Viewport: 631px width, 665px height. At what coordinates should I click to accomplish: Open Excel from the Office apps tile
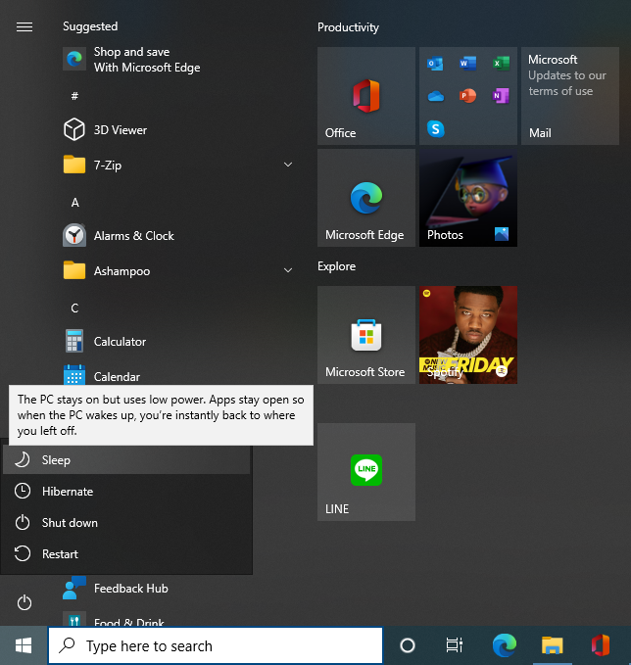coord(501,64)
